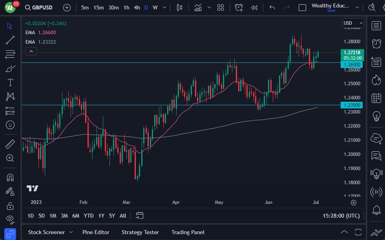The width and height of the screenshot is (385, 240).
Task: Select the 4h timeframe button
Action: point(137,7)
